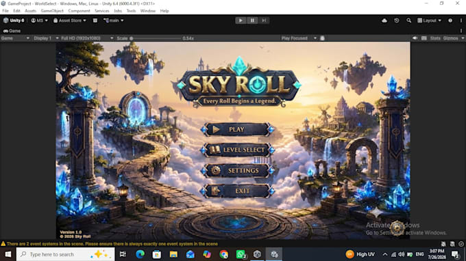Start Play mode with the Play button
Viewport: 466px width, 261px height.
(x=241, y=20)
